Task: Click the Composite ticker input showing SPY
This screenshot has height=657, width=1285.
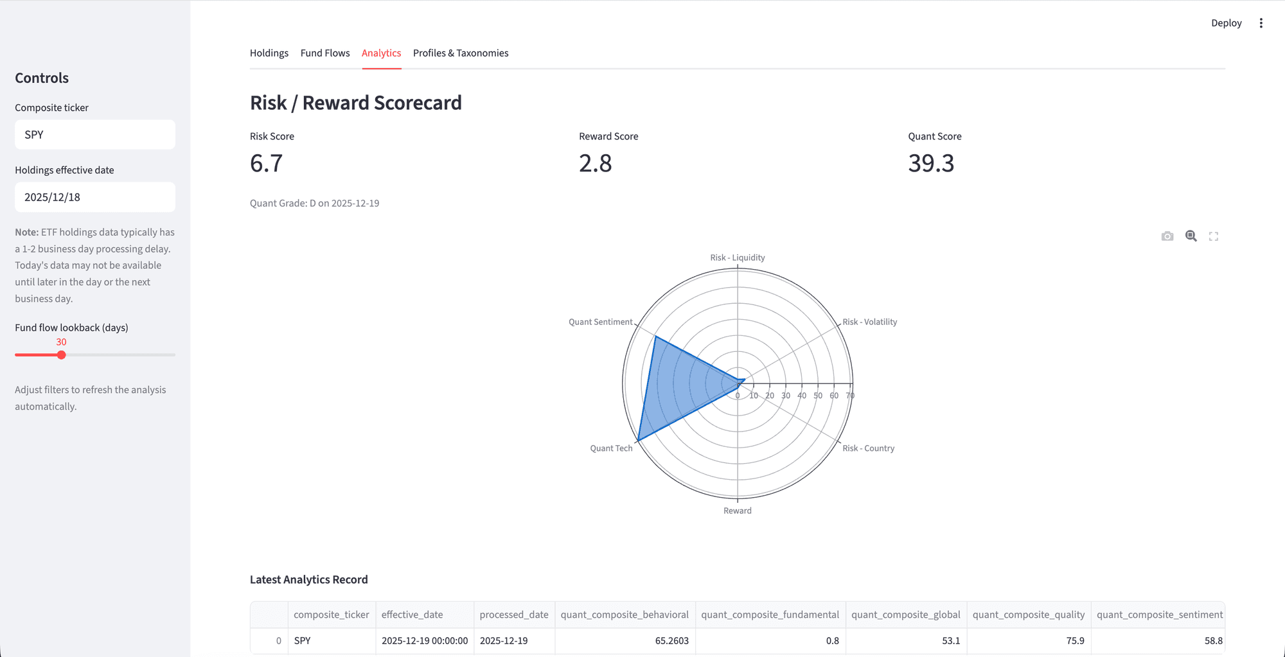Action: point(95,135)
